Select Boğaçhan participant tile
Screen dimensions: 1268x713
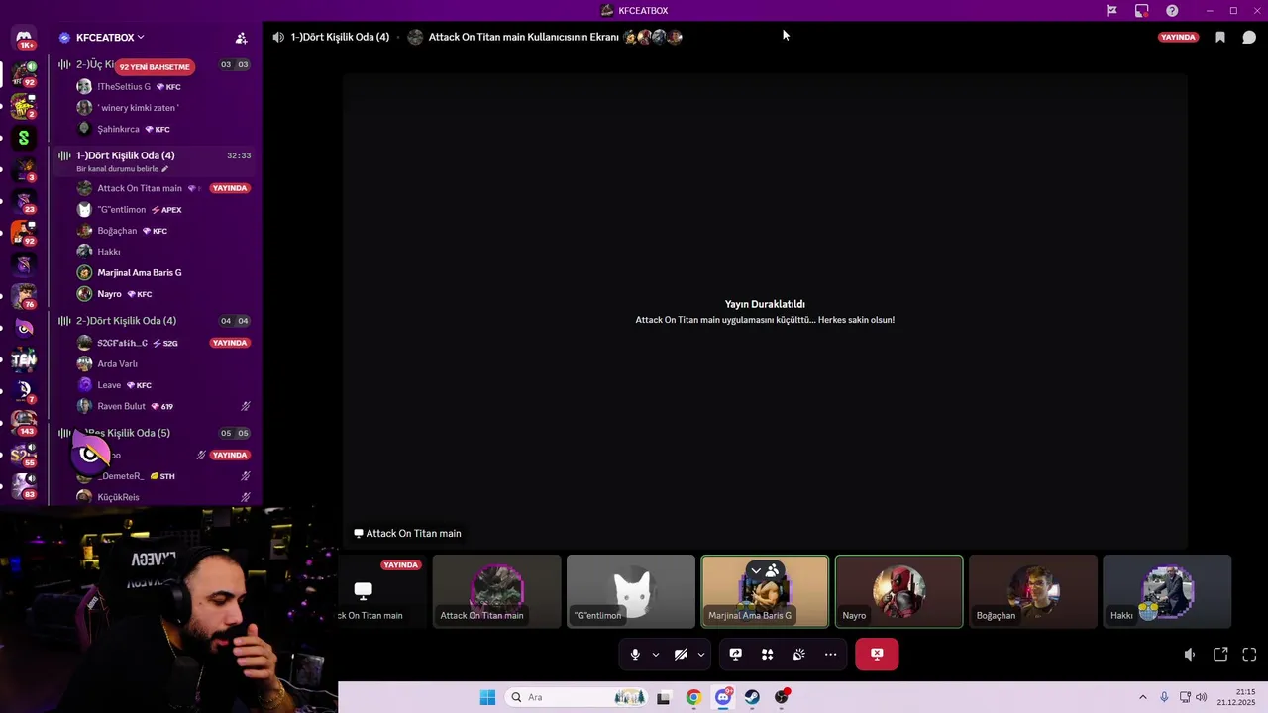coord(1033,591)
